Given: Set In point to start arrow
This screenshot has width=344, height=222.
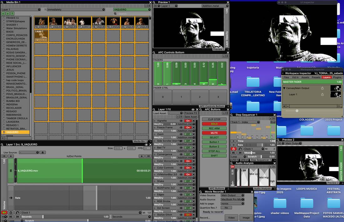Looking at the screenshot, I should pos(4,156).
